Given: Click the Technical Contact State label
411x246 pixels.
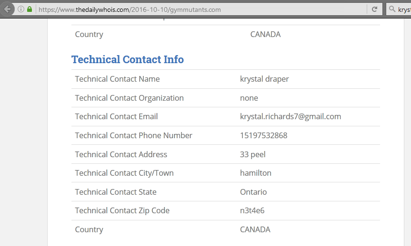Looking at the screenshot, I should point(116,192).
